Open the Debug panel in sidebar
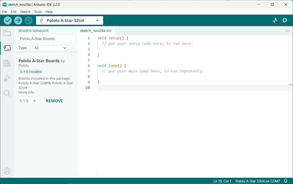The width and height of the screenshot is (293, 184). click(x=7, y=78)
